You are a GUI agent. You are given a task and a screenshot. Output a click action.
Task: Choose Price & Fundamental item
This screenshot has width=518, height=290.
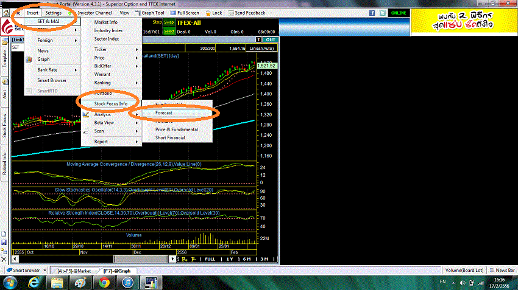click(x=177, y=129)
